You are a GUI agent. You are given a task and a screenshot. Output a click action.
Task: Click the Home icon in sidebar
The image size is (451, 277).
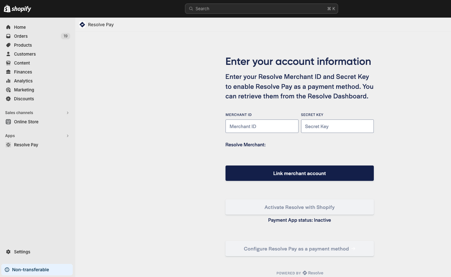click(8, 27)
